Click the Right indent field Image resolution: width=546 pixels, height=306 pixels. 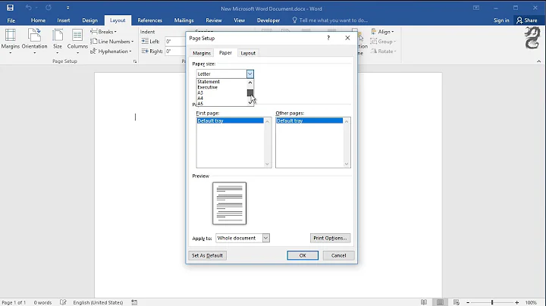(x=175, y=51)
